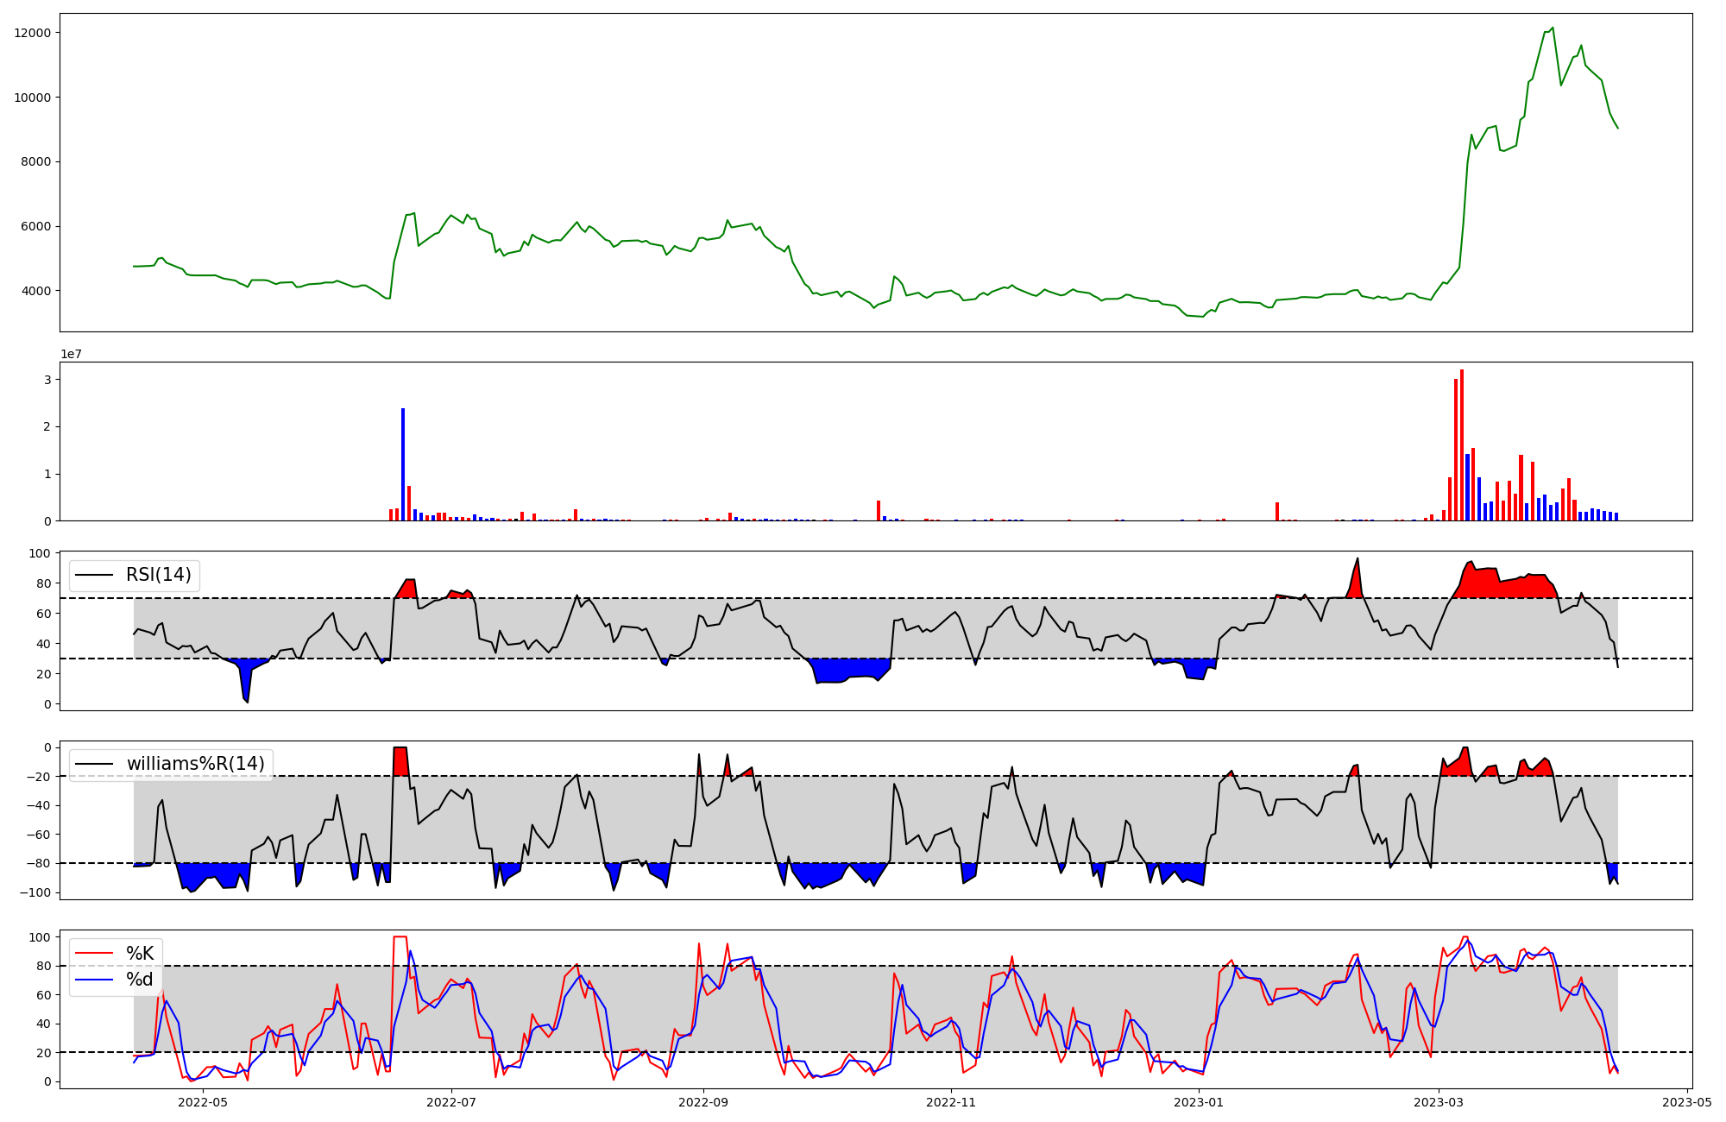Click the RSI(14) legend label
This screenshot has height=1122, width=1726.
tap(159, 575)
